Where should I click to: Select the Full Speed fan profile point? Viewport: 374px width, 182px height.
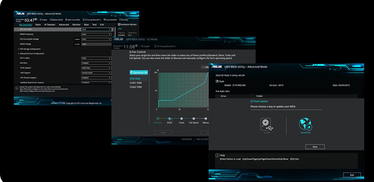194,118
